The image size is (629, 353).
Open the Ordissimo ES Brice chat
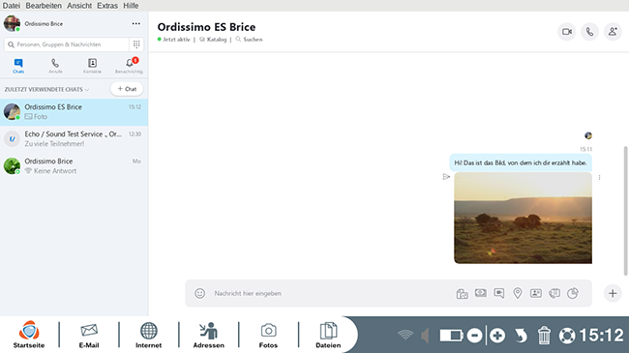[74, 112]
